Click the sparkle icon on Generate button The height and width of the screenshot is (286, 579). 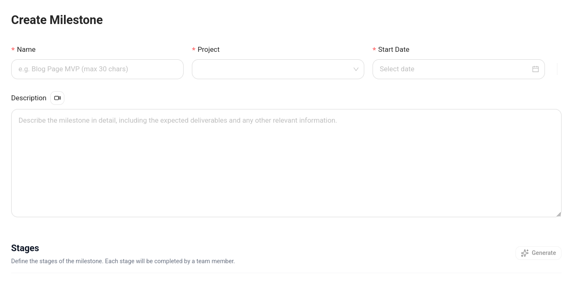(525, 253)
